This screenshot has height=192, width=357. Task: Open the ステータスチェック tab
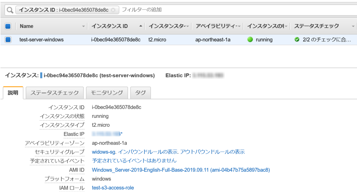coord(54,93)
